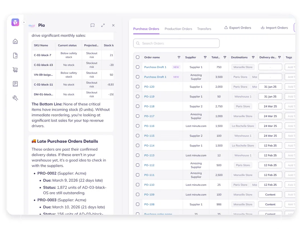The image size is (302, 229).
Task: Filter the Delivery date column
Action: pyautogui.click(x=279, y=57)
